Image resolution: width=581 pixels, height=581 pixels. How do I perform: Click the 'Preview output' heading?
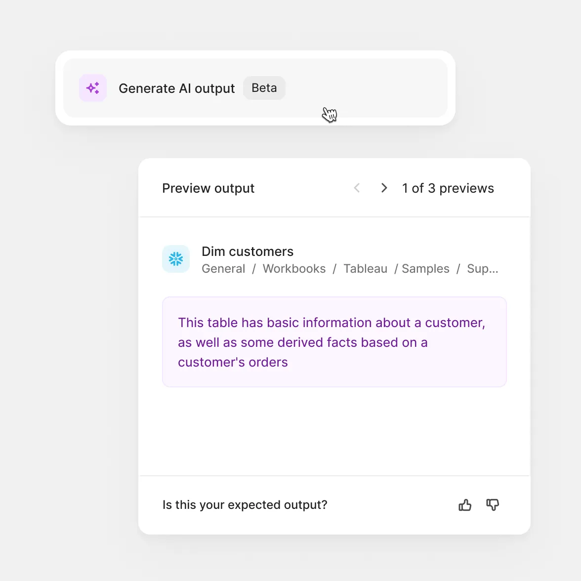pos(208,188)
